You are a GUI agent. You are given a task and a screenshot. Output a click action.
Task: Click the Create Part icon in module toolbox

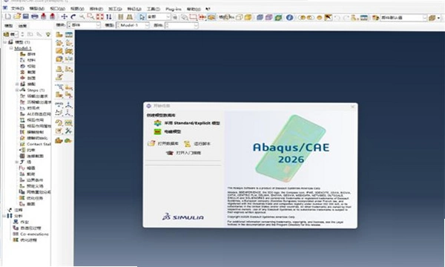click(x=59, y=35)
